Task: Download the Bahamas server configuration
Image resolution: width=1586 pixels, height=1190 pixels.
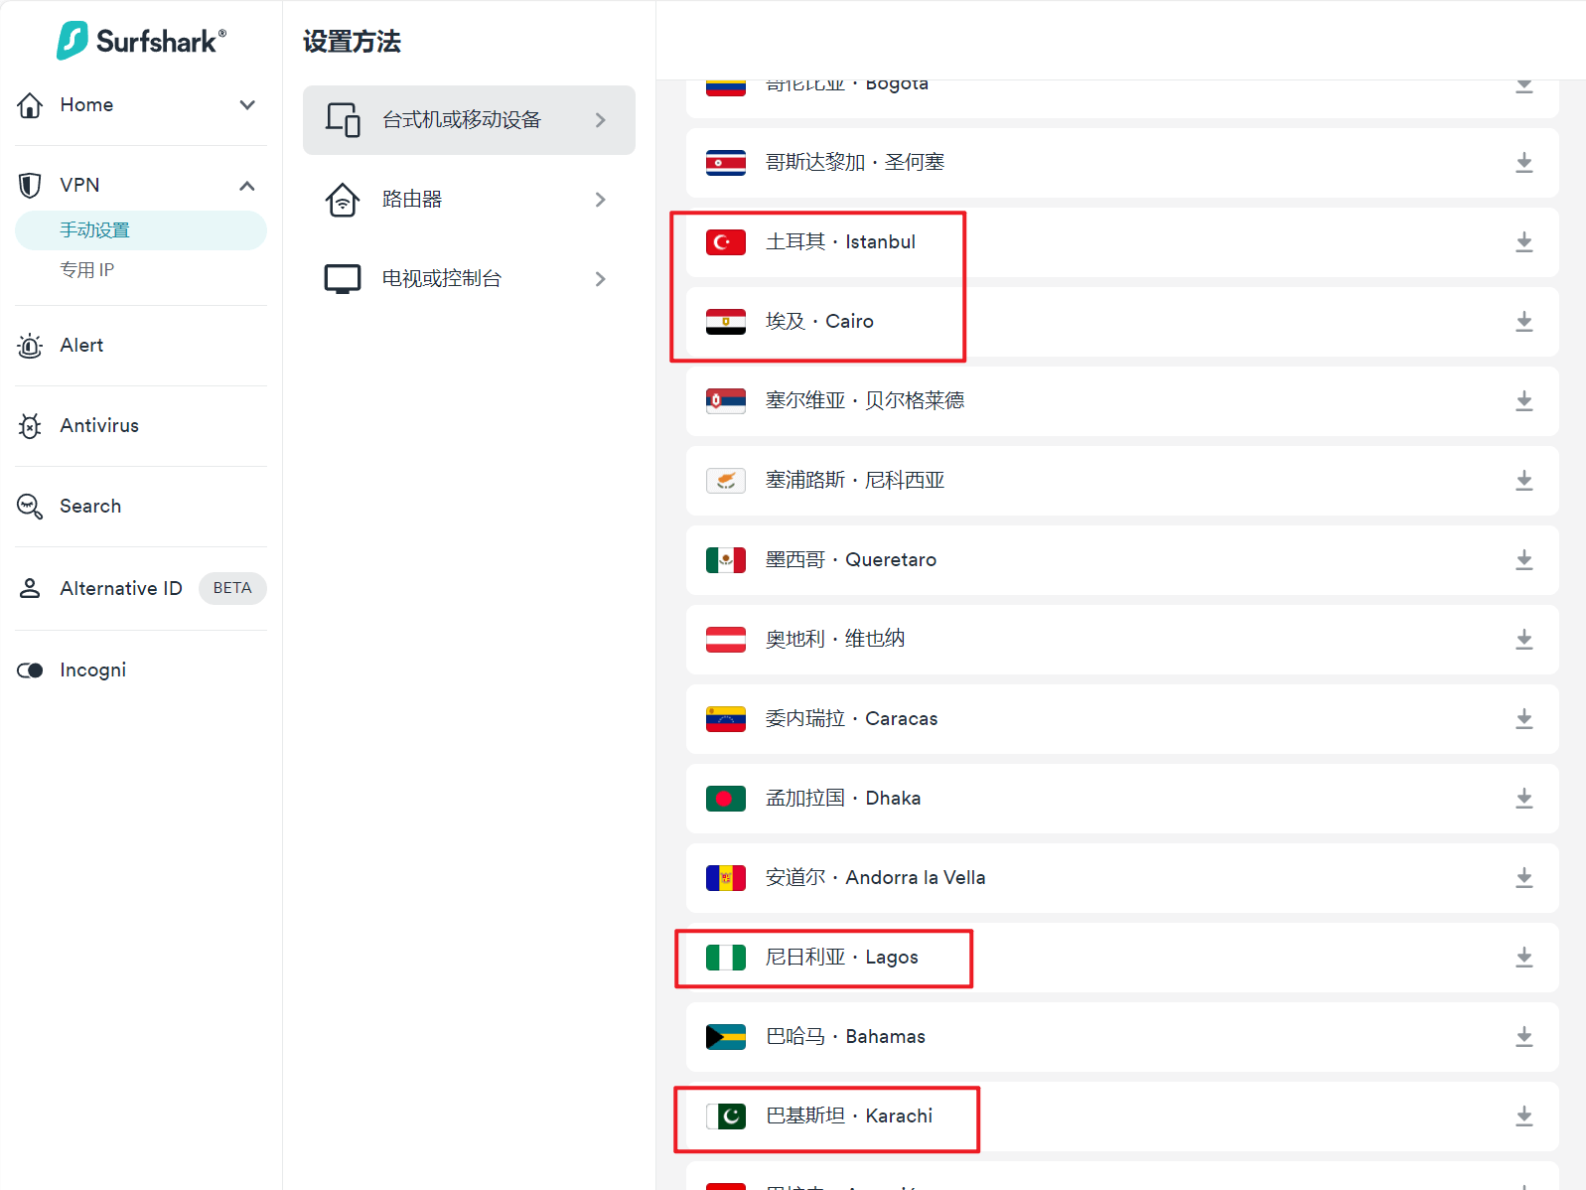Action: [x=1523, y=1037]
